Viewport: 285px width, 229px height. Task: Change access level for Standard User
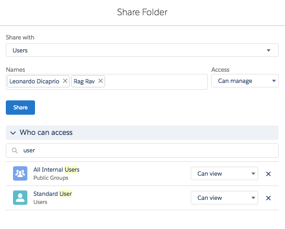click(224, 198)
